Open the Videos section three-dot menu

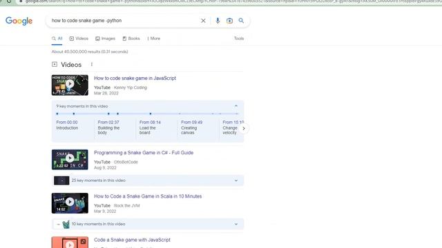pos(92,64)
